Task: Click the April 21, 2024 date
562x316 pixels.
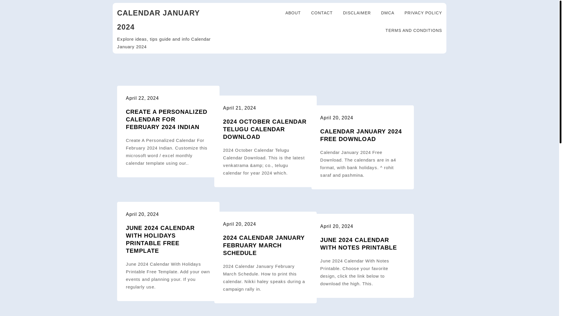Action: point(239,108)
